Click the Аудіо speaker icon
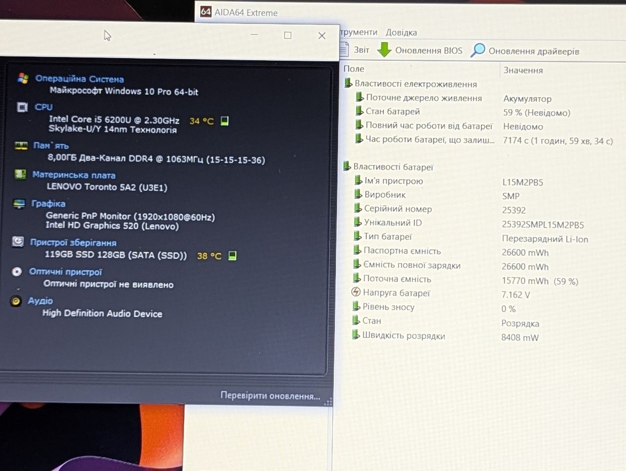Viewport: 626px width, 471px height. [x=16, y=301]
